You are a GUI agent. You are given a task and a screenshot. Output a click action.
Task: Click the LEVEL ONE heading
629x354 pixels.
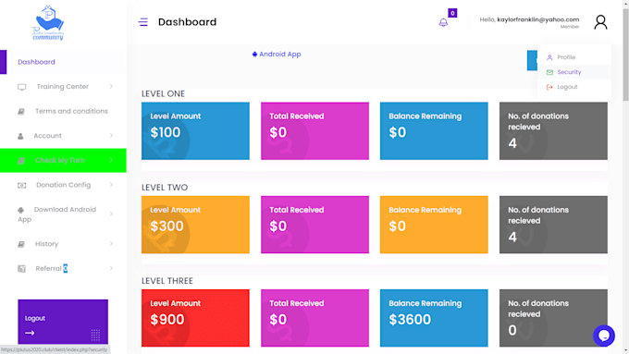164,93
